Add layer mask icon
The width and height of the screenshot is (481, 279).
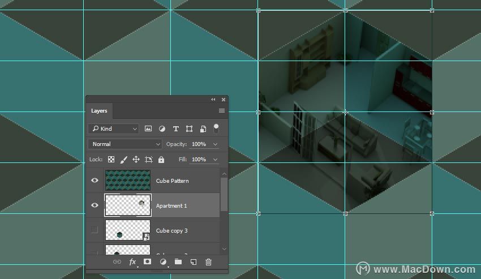[147, 261]
